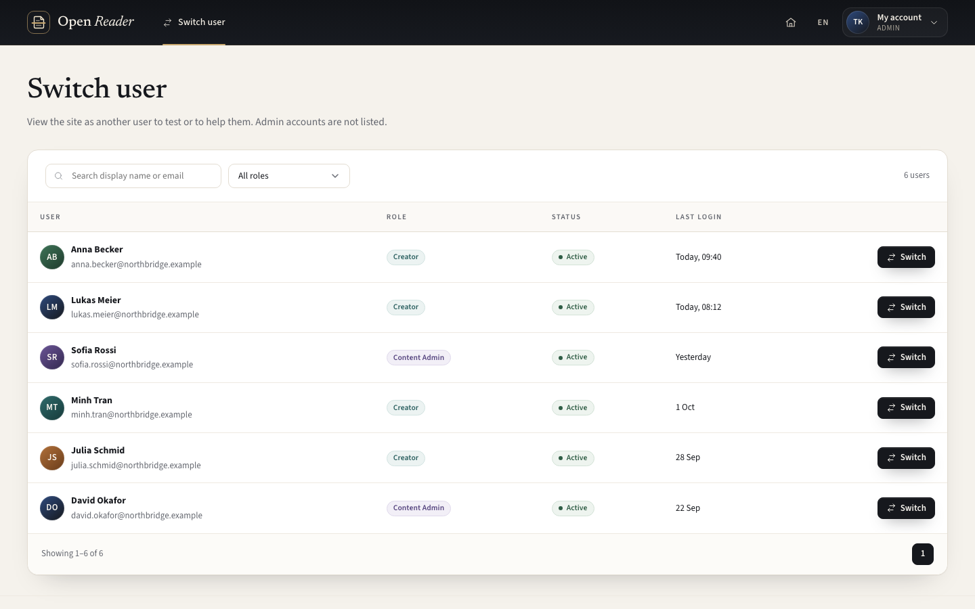Select email minh.tran@northbridge.example
The height and width of the screenshot is (609, 975).
tap(131, 415)
